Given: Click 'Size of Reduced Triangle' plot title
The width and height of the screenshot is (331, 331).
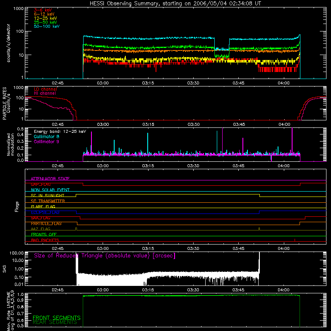Looking at the screenshot, I should 105,256.
